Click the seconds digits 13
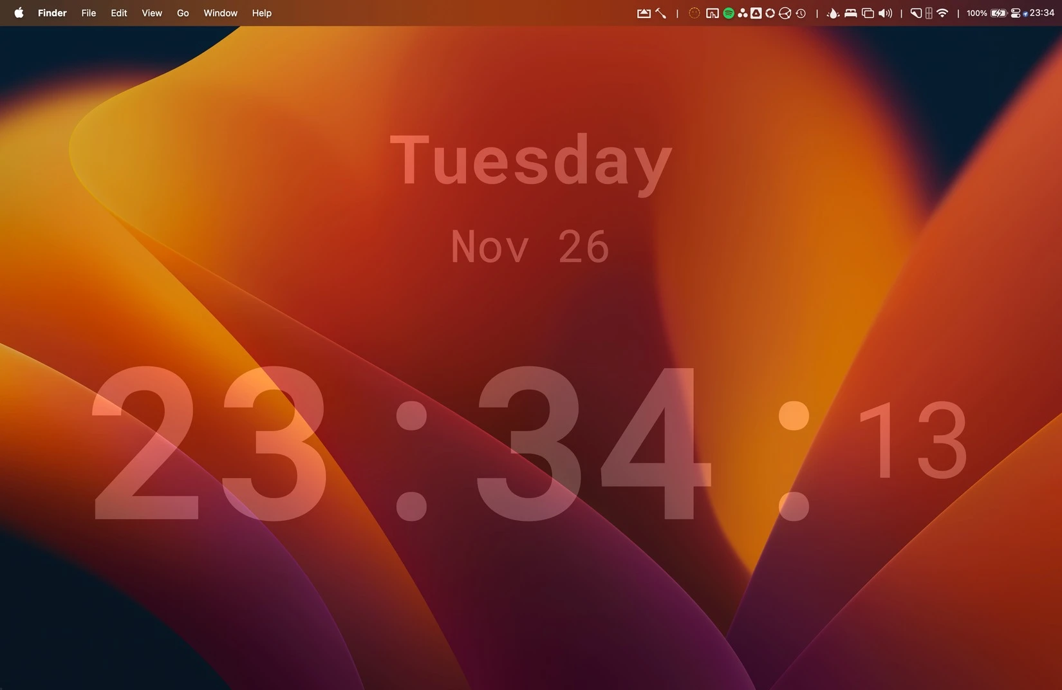1062x690 pixels. (912, 440)
